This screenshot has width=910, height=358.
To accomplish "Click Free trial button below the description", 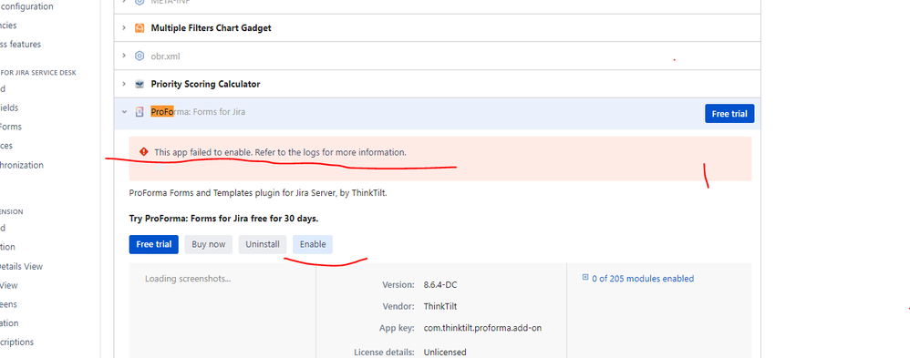I will (x=154, y=244).
